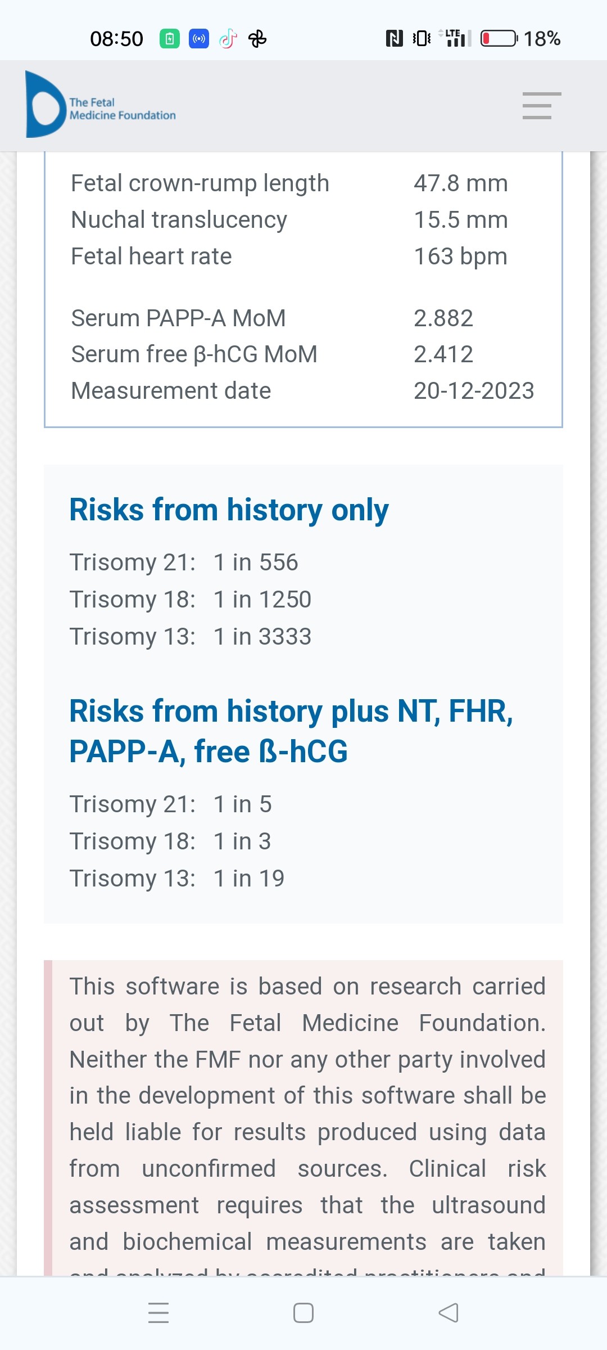Viewport: 607px width, 1350px height.
Task: Tap the NFC status icon
Action: (394, 39)
